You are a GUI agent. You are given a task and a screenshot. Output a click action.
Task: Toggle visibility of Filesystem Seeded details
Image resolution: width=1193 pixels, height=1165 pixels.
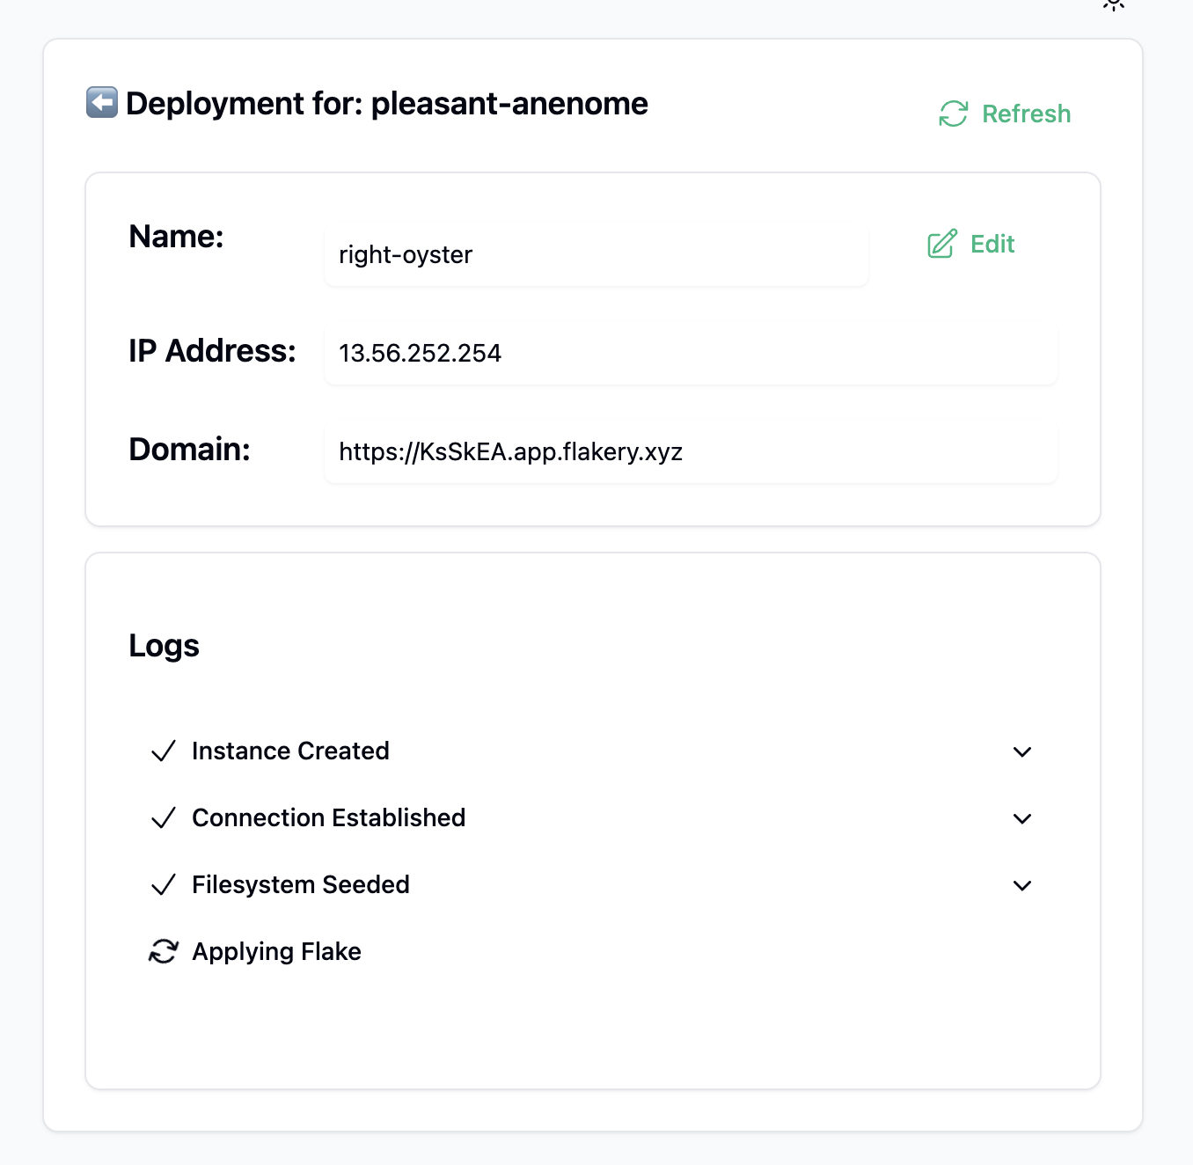[1021, 886]
